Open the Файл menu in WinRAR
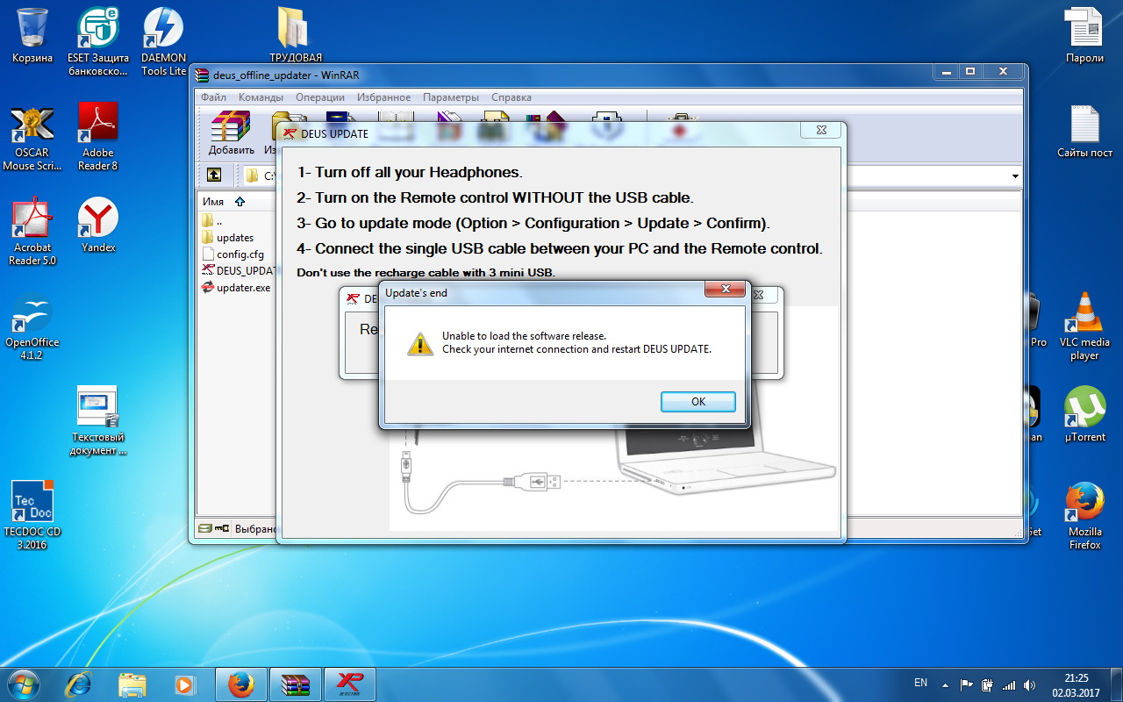1123x702 pixels. (213, 97)
